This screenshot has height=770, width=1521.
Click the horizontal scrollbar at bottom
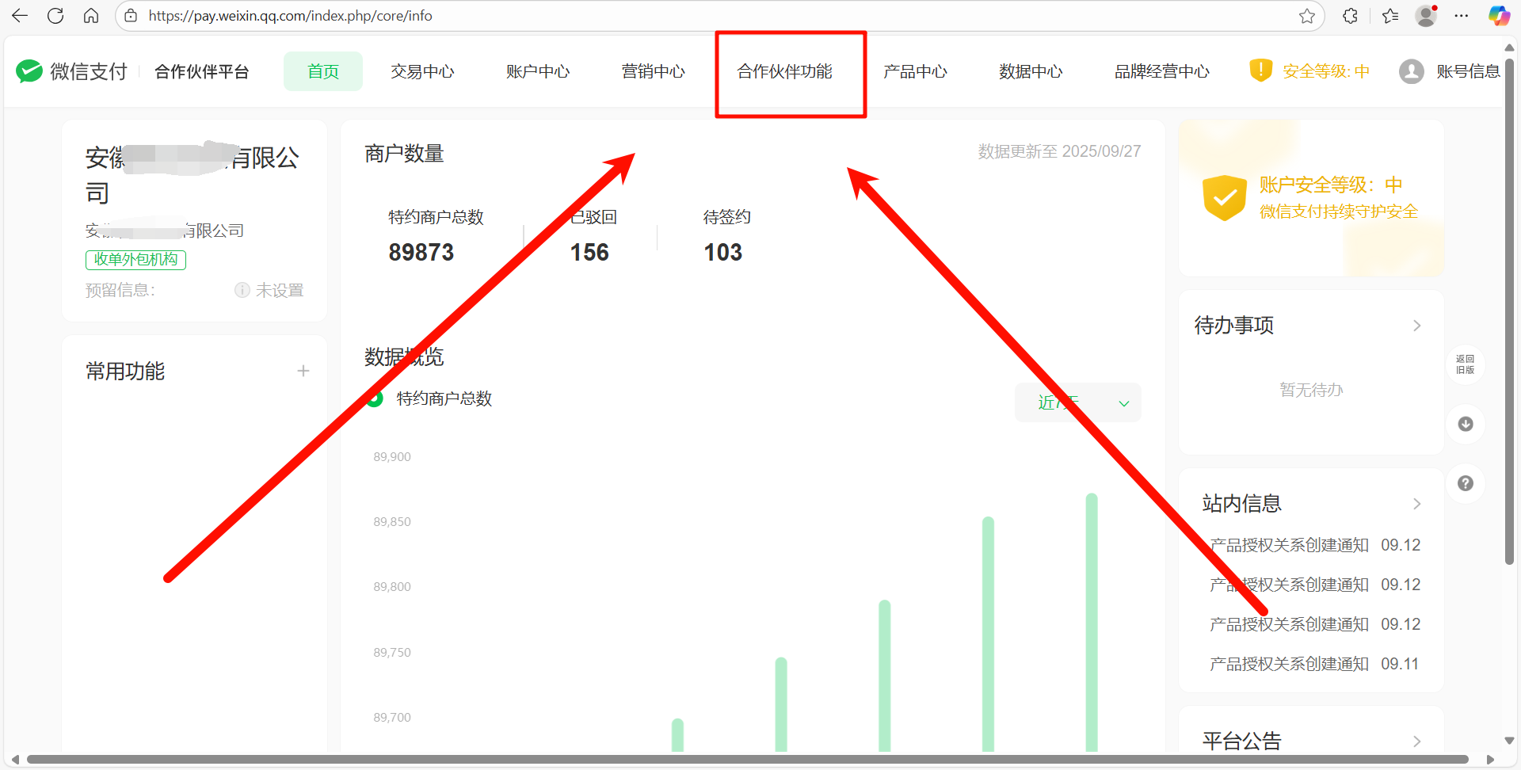[x=745, y=760]
